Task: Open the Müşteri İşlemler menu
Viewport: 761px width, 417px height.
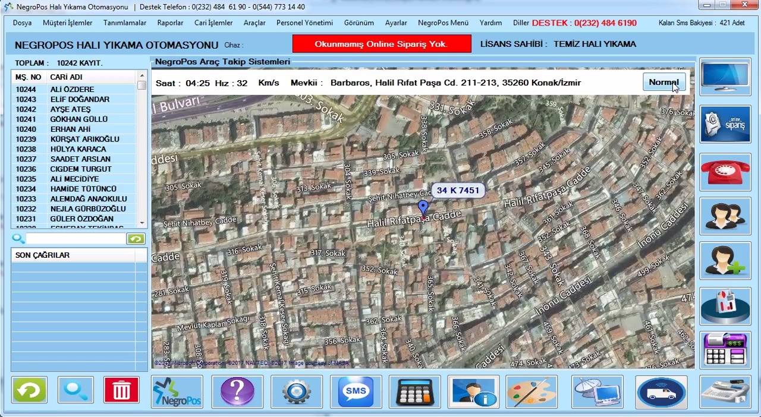Action: [68, 23]
